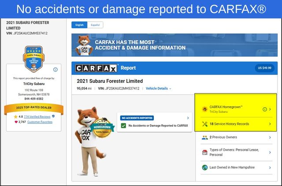282x186 pixels.
Task: Click the verified shield icon next to reviews
Action: point(53,116)
